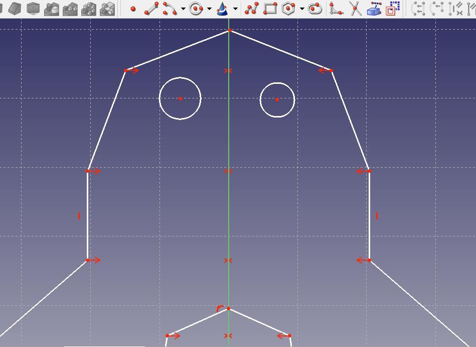
Task: Select the upper-right shoulder vertex point
Action: pyautogui.click(x=331, y=70)
